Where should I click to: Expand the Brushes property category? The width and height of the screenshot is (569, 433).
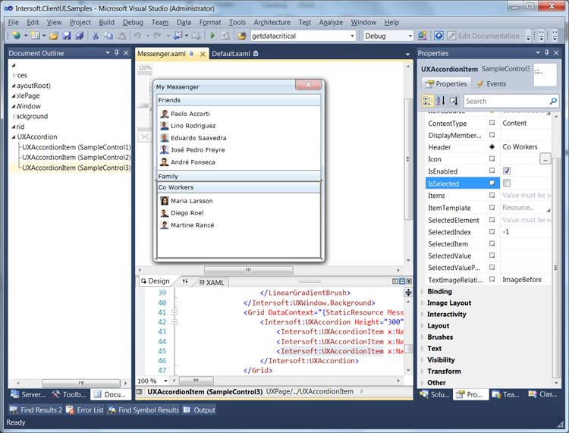click(x=422, y=337)
